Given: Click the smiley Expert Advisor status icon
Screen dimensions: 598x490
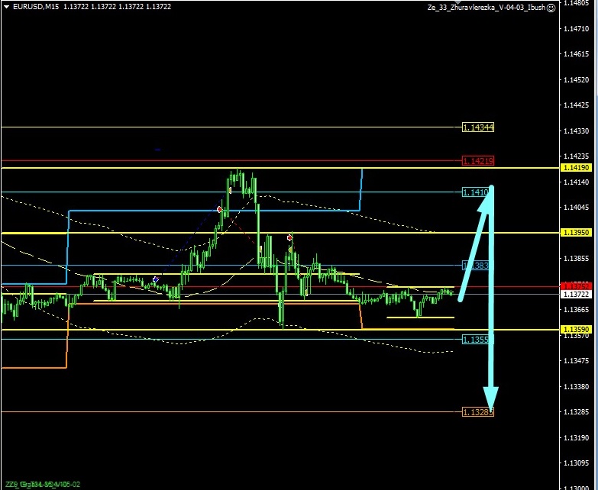Looking at the screenshot, I should tap(551, 8).
